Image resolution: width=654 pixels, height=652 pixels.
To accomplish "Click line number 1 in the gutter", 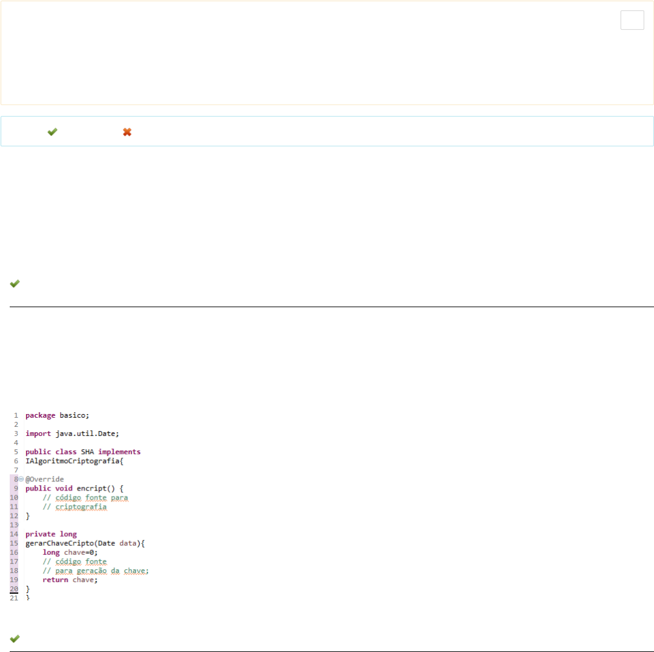I will (x=16, y=415).
